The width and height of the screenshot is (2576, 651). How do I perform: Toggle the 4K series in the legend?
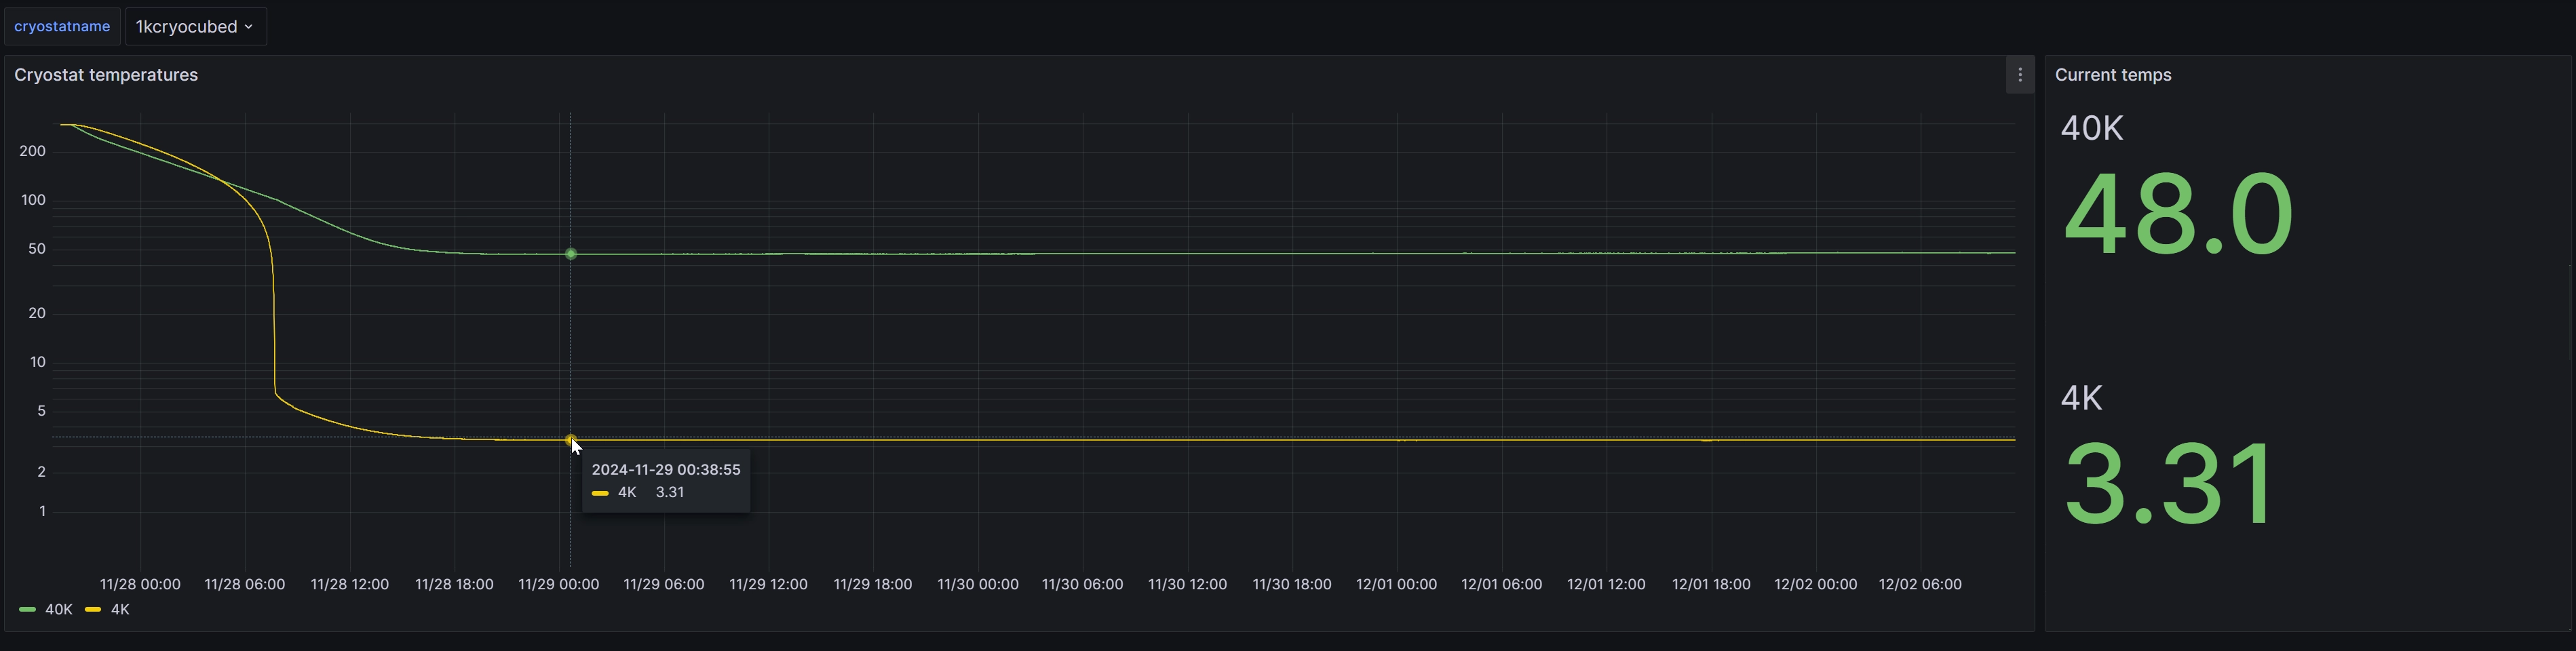tap(120, 609)
